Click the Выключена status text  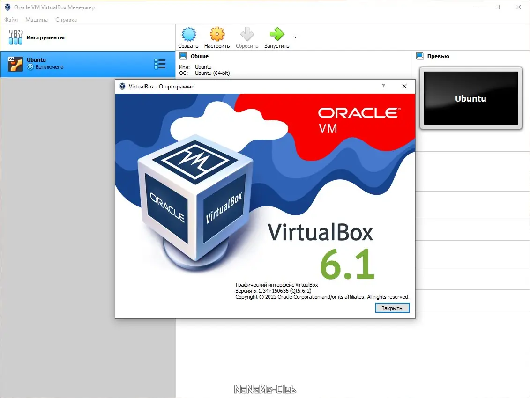pos(49,67)
